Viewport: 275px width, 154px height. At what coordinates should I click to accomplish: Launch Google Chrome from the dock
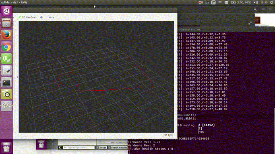[6, 47]
